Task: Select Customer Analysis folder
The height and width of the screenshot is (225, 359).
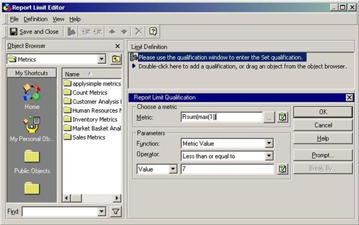Action: pyautogui.click(x=92, y=102)
